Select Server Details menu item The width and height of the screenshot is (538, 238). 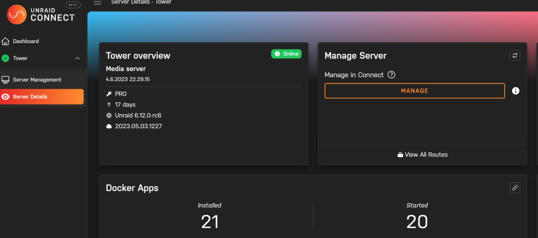42,97
